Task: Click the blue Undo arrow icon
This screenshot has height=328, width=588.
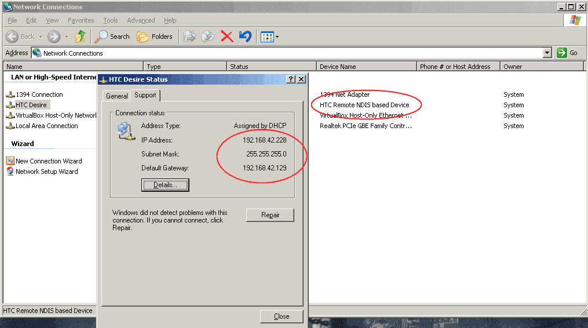Action: (x=245, y=37)
